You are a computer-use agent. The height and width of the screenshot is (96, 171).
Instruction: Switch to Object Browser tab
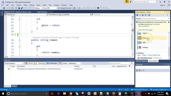click(x=42, y=12)
